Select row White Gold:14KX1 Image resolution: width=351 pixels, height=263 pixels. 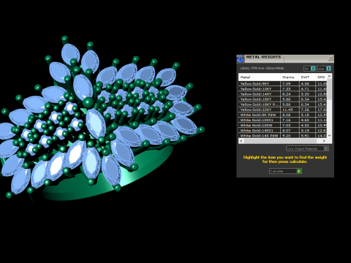[x=283, y=131]
